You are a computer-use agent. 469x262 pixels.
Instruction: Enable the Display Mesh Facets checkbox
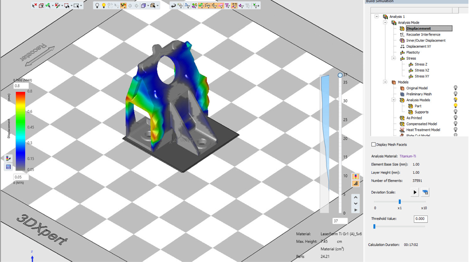373,145
